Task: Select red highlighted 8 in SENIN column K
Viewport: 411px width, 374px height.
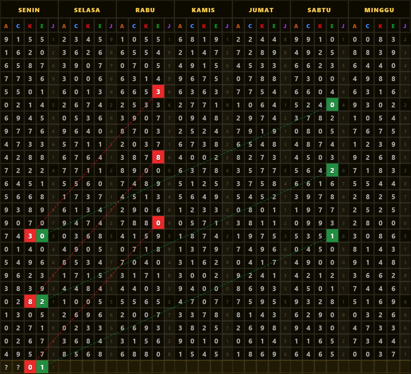Action: click(30, 302)
